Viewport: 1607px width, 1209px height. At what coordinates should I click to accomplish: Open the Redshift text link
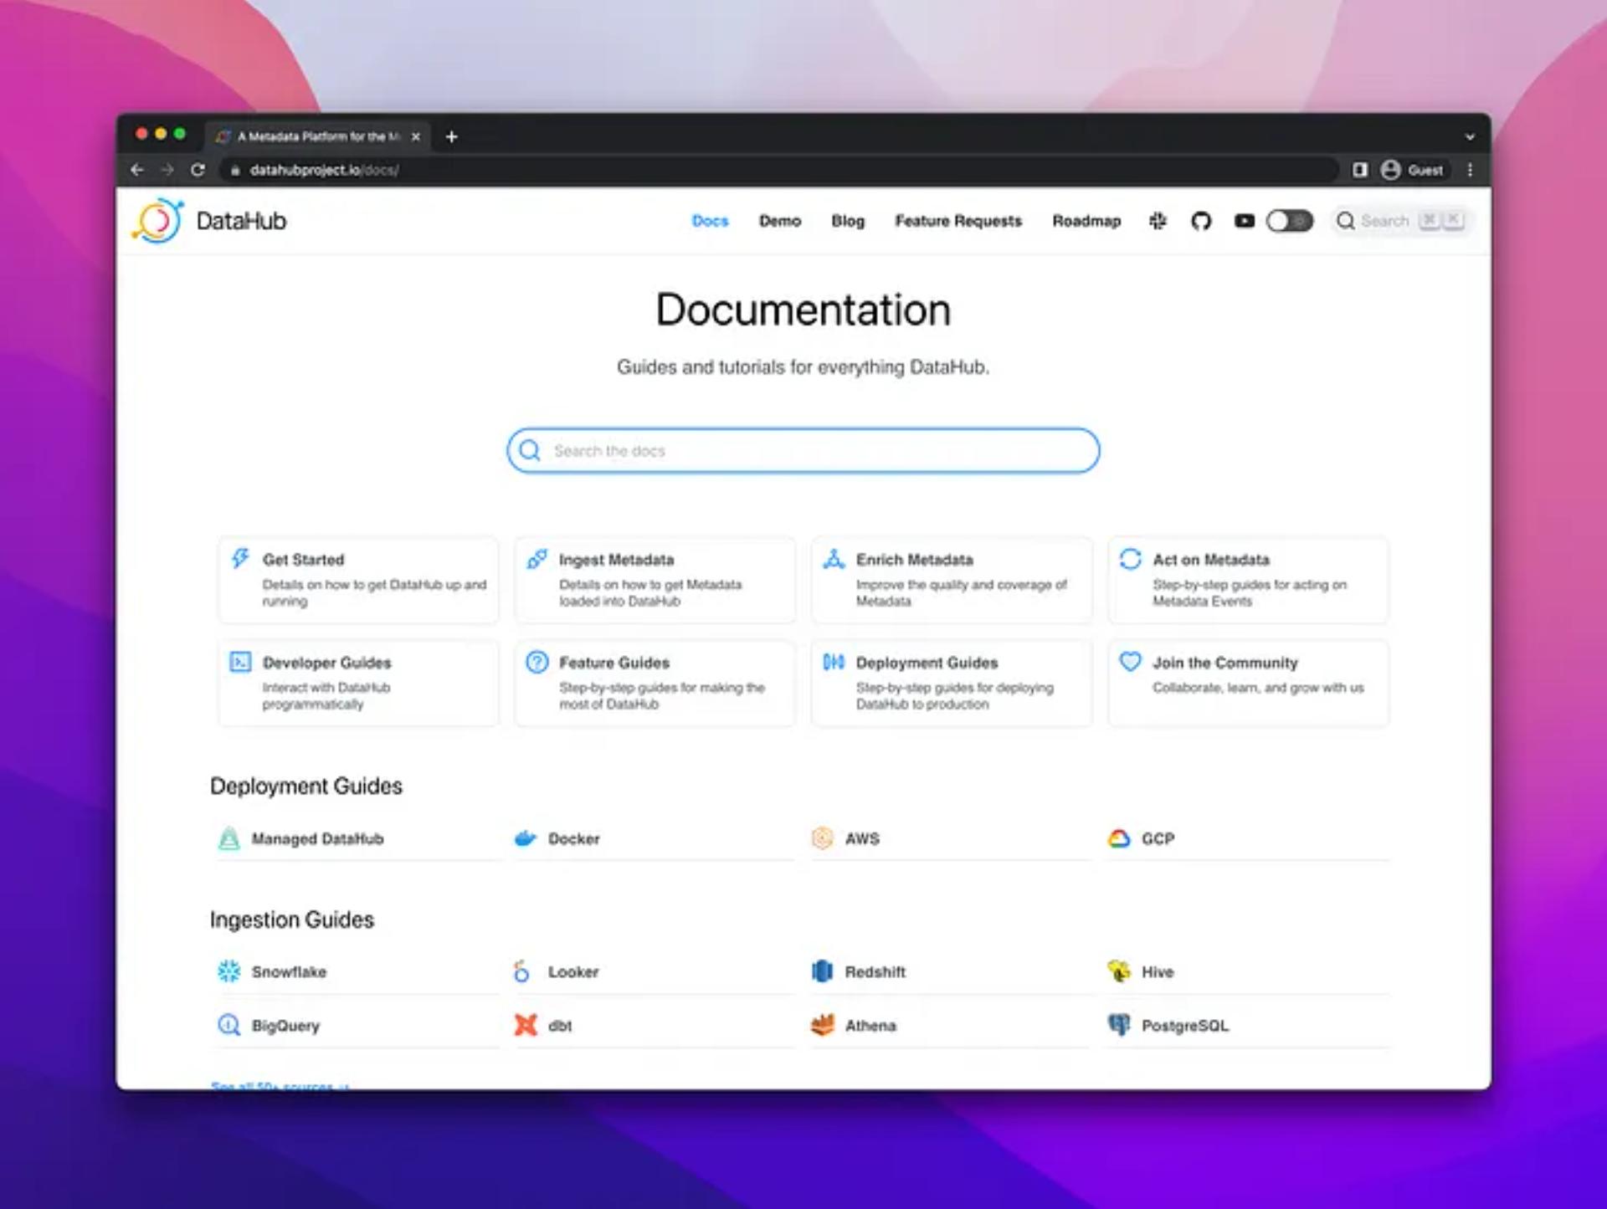[x=875, y=972]
